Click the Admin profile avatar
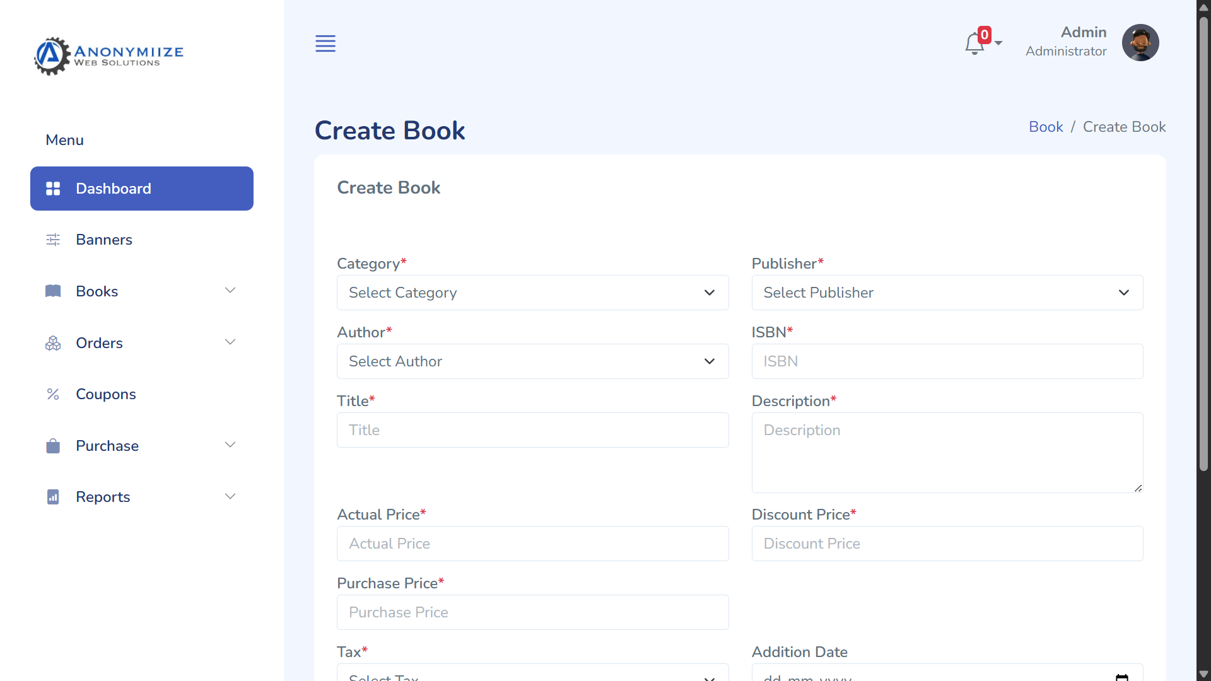Screen dimensions: 1211x681 (x=1140, y=43)
